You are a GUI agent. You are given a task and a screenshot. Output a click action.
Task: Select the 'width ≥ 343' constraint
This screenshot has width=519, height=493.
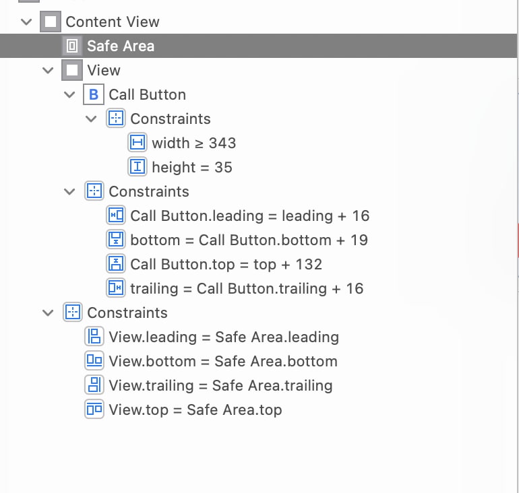193,143
